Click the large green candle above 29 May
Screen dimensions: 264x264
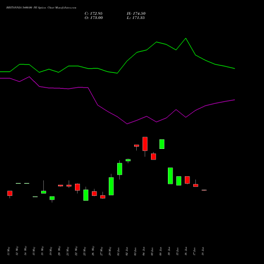111,186
